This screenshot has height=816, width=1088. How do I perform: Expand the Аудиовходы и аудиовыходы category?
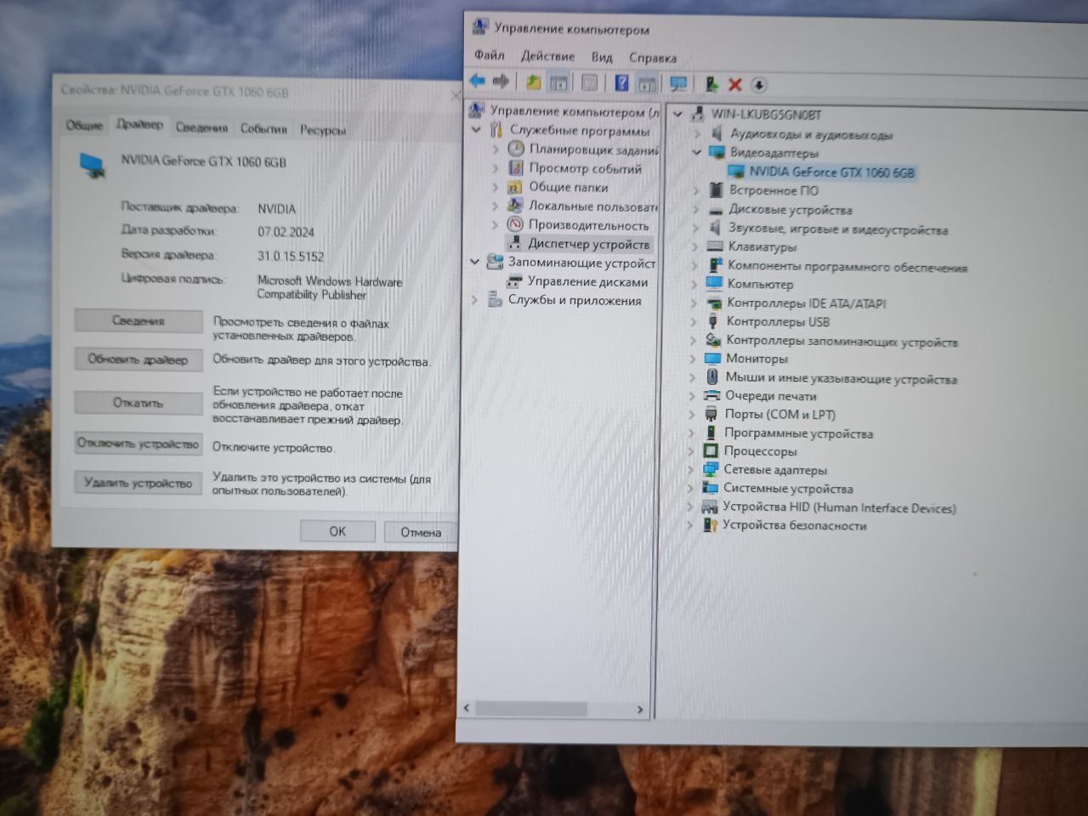pyautogui.click(x=697, y=133)
